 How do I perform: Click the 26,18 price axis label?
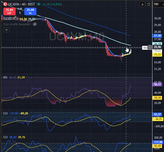[x=157, y=44]
